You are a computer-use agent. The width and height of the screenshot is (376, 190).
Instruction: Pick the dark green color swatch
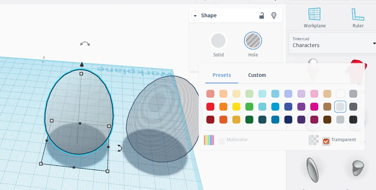coord(249,120)
